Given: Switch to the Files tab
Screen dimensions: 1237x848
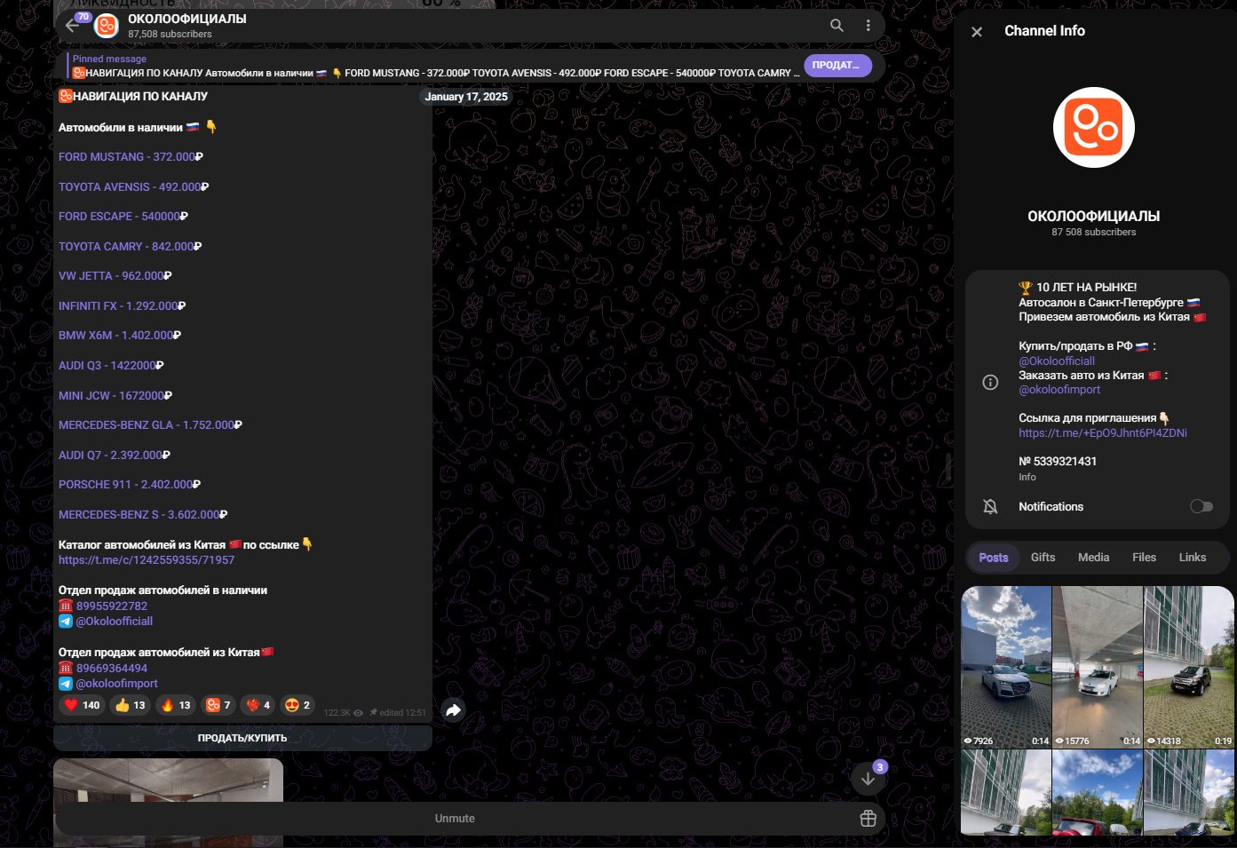Looking at the screenshot, I should 1145,558.
